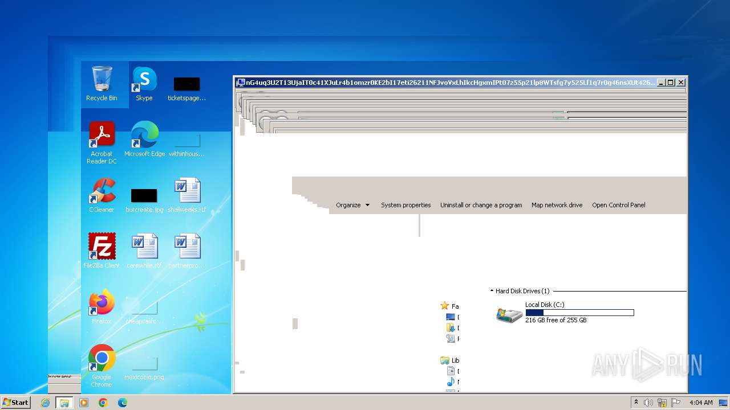Open the Action Center flag tray icon
730x410 pixels.
[676, 403]
